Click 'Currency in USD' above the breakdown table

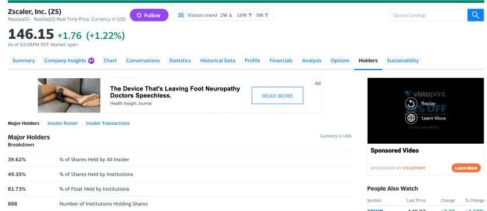336,136
